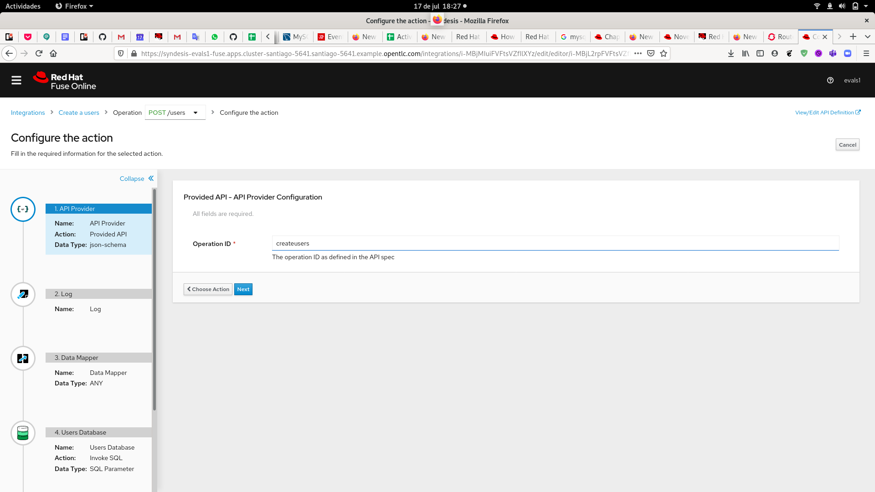This screenshot has width=875, height=492.
Task: Click the Log step icon
Action: click(x=22, y=294)
